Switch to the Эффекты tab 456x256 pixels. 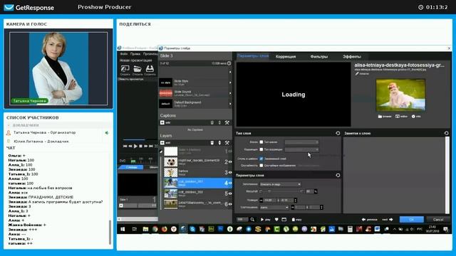click(x=351, y=57)
